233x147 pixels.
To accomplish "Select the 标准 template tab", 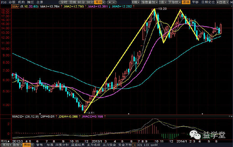I will [x=50, y=145].
